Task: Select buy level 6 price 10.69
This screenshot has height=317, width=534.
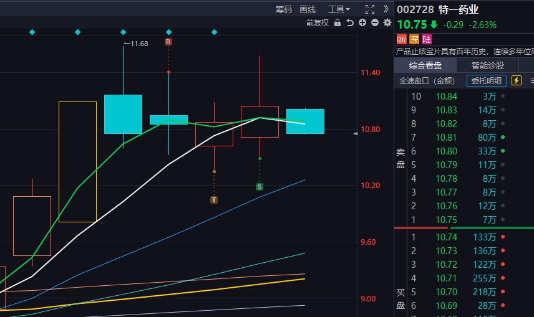Action: 447,305
